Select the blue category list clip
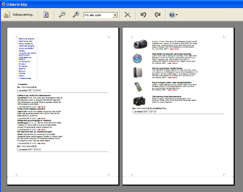 pos(28,58)
